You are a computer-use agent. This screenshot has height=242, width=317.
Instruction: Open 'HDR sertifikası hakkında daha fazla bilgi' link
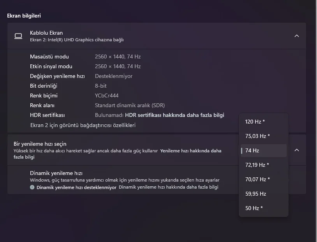click(174, 115)
